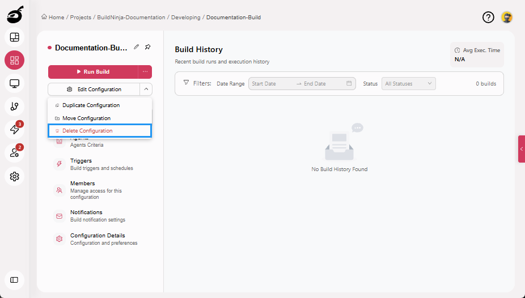
Task: Edit the configuration name with pencil icon
Action: click(136, 47)
